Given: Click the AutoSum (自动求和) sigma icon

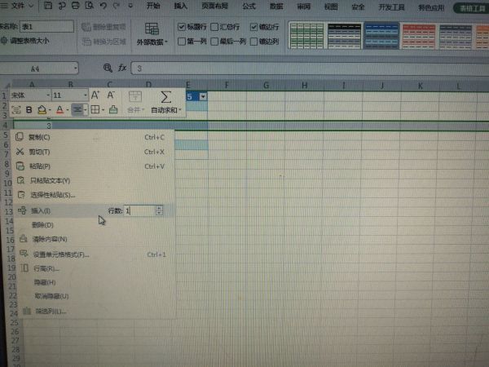Looking at the screenshot, I should tap(165, 97).
